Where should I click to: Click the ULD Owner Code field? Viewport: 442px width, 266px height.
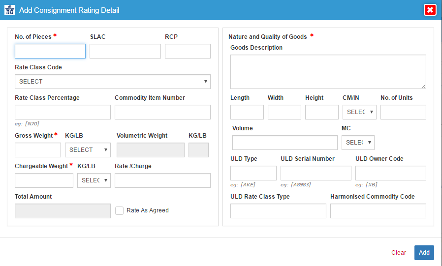point(391,173)
